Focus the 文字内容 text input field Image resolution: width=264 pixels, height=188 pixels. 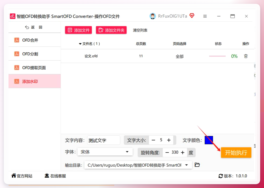pos(104,140)
